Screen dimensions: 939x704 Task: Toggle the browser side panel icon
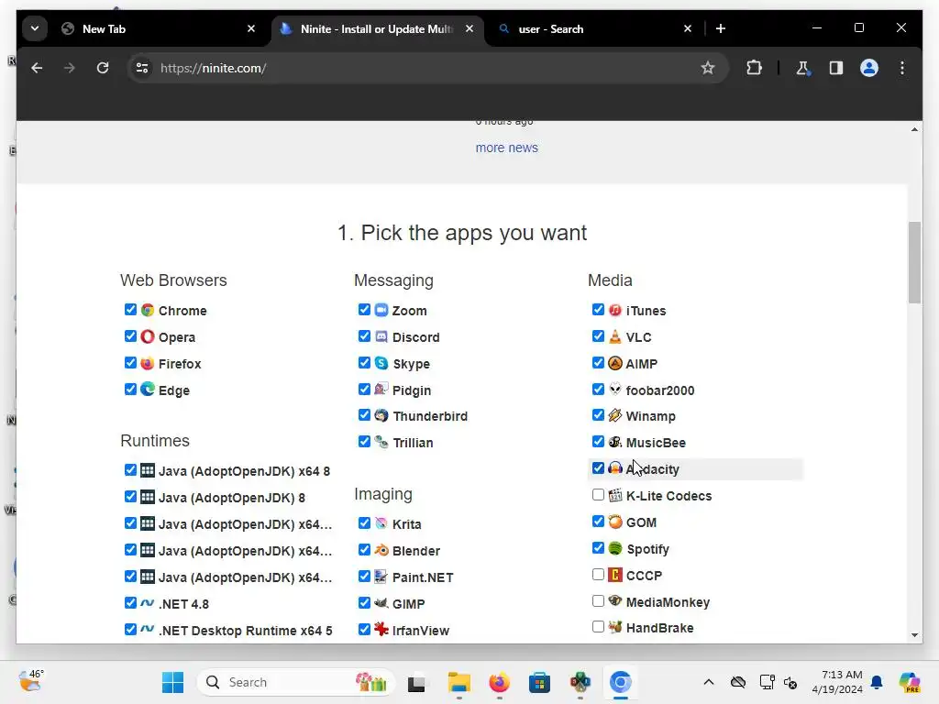click(836, 68)
